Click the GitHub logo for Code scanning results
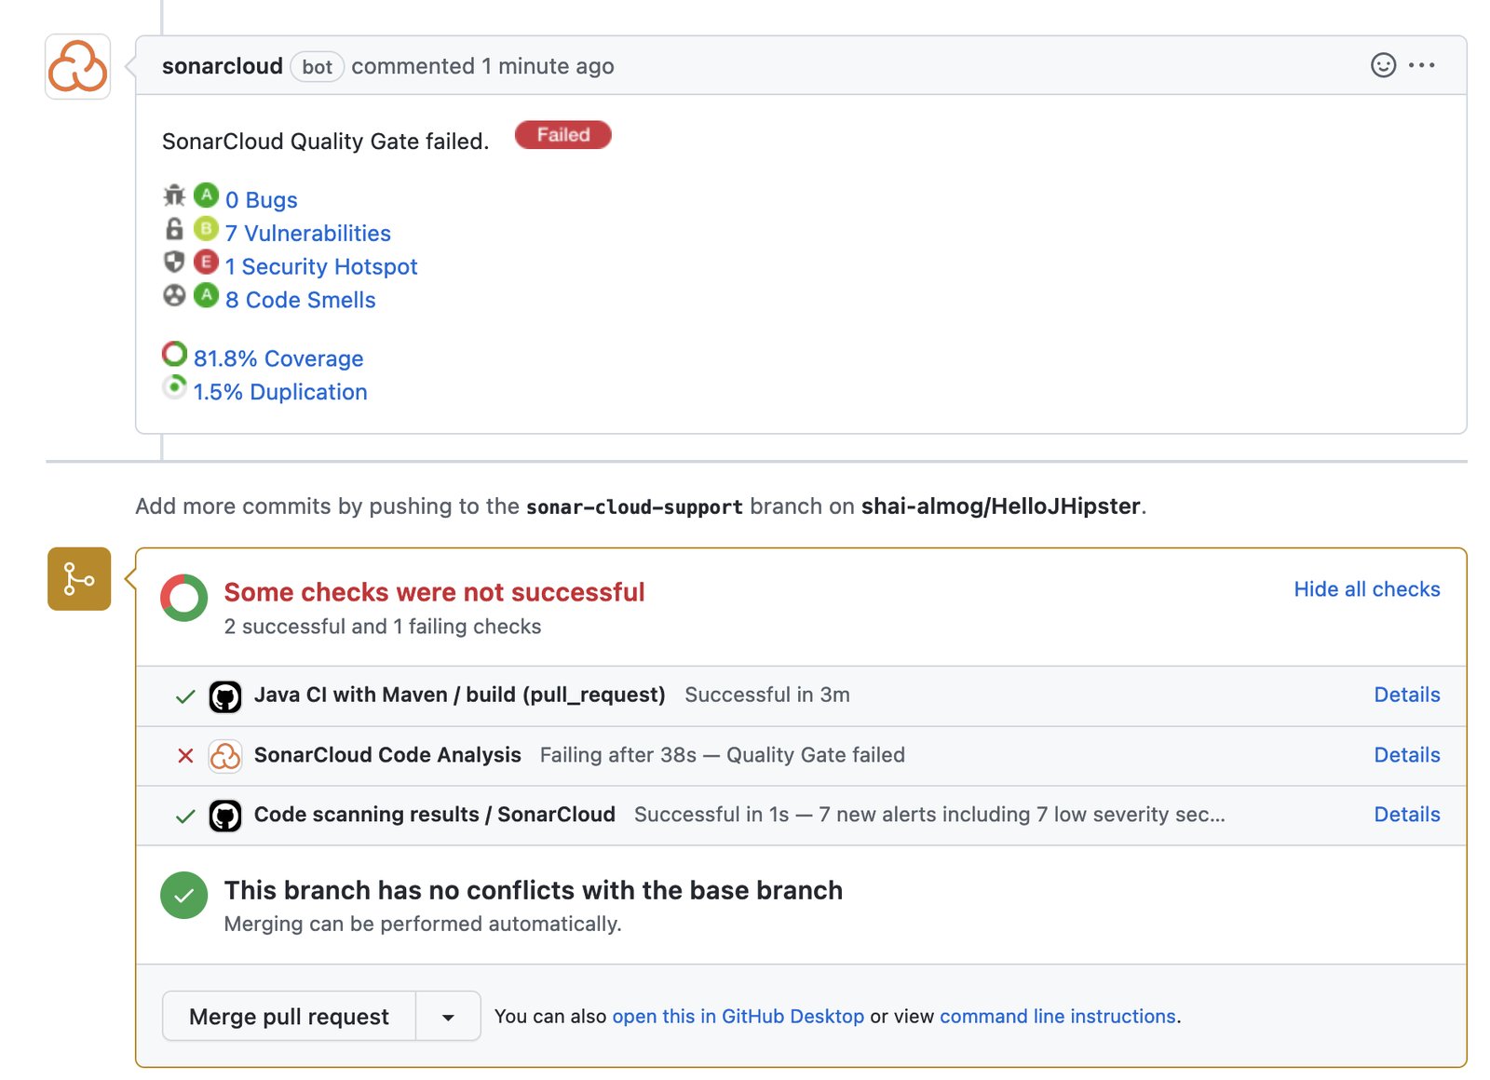The width and height of the screenshot is (1490, 1080). click(x=225, y=816)
